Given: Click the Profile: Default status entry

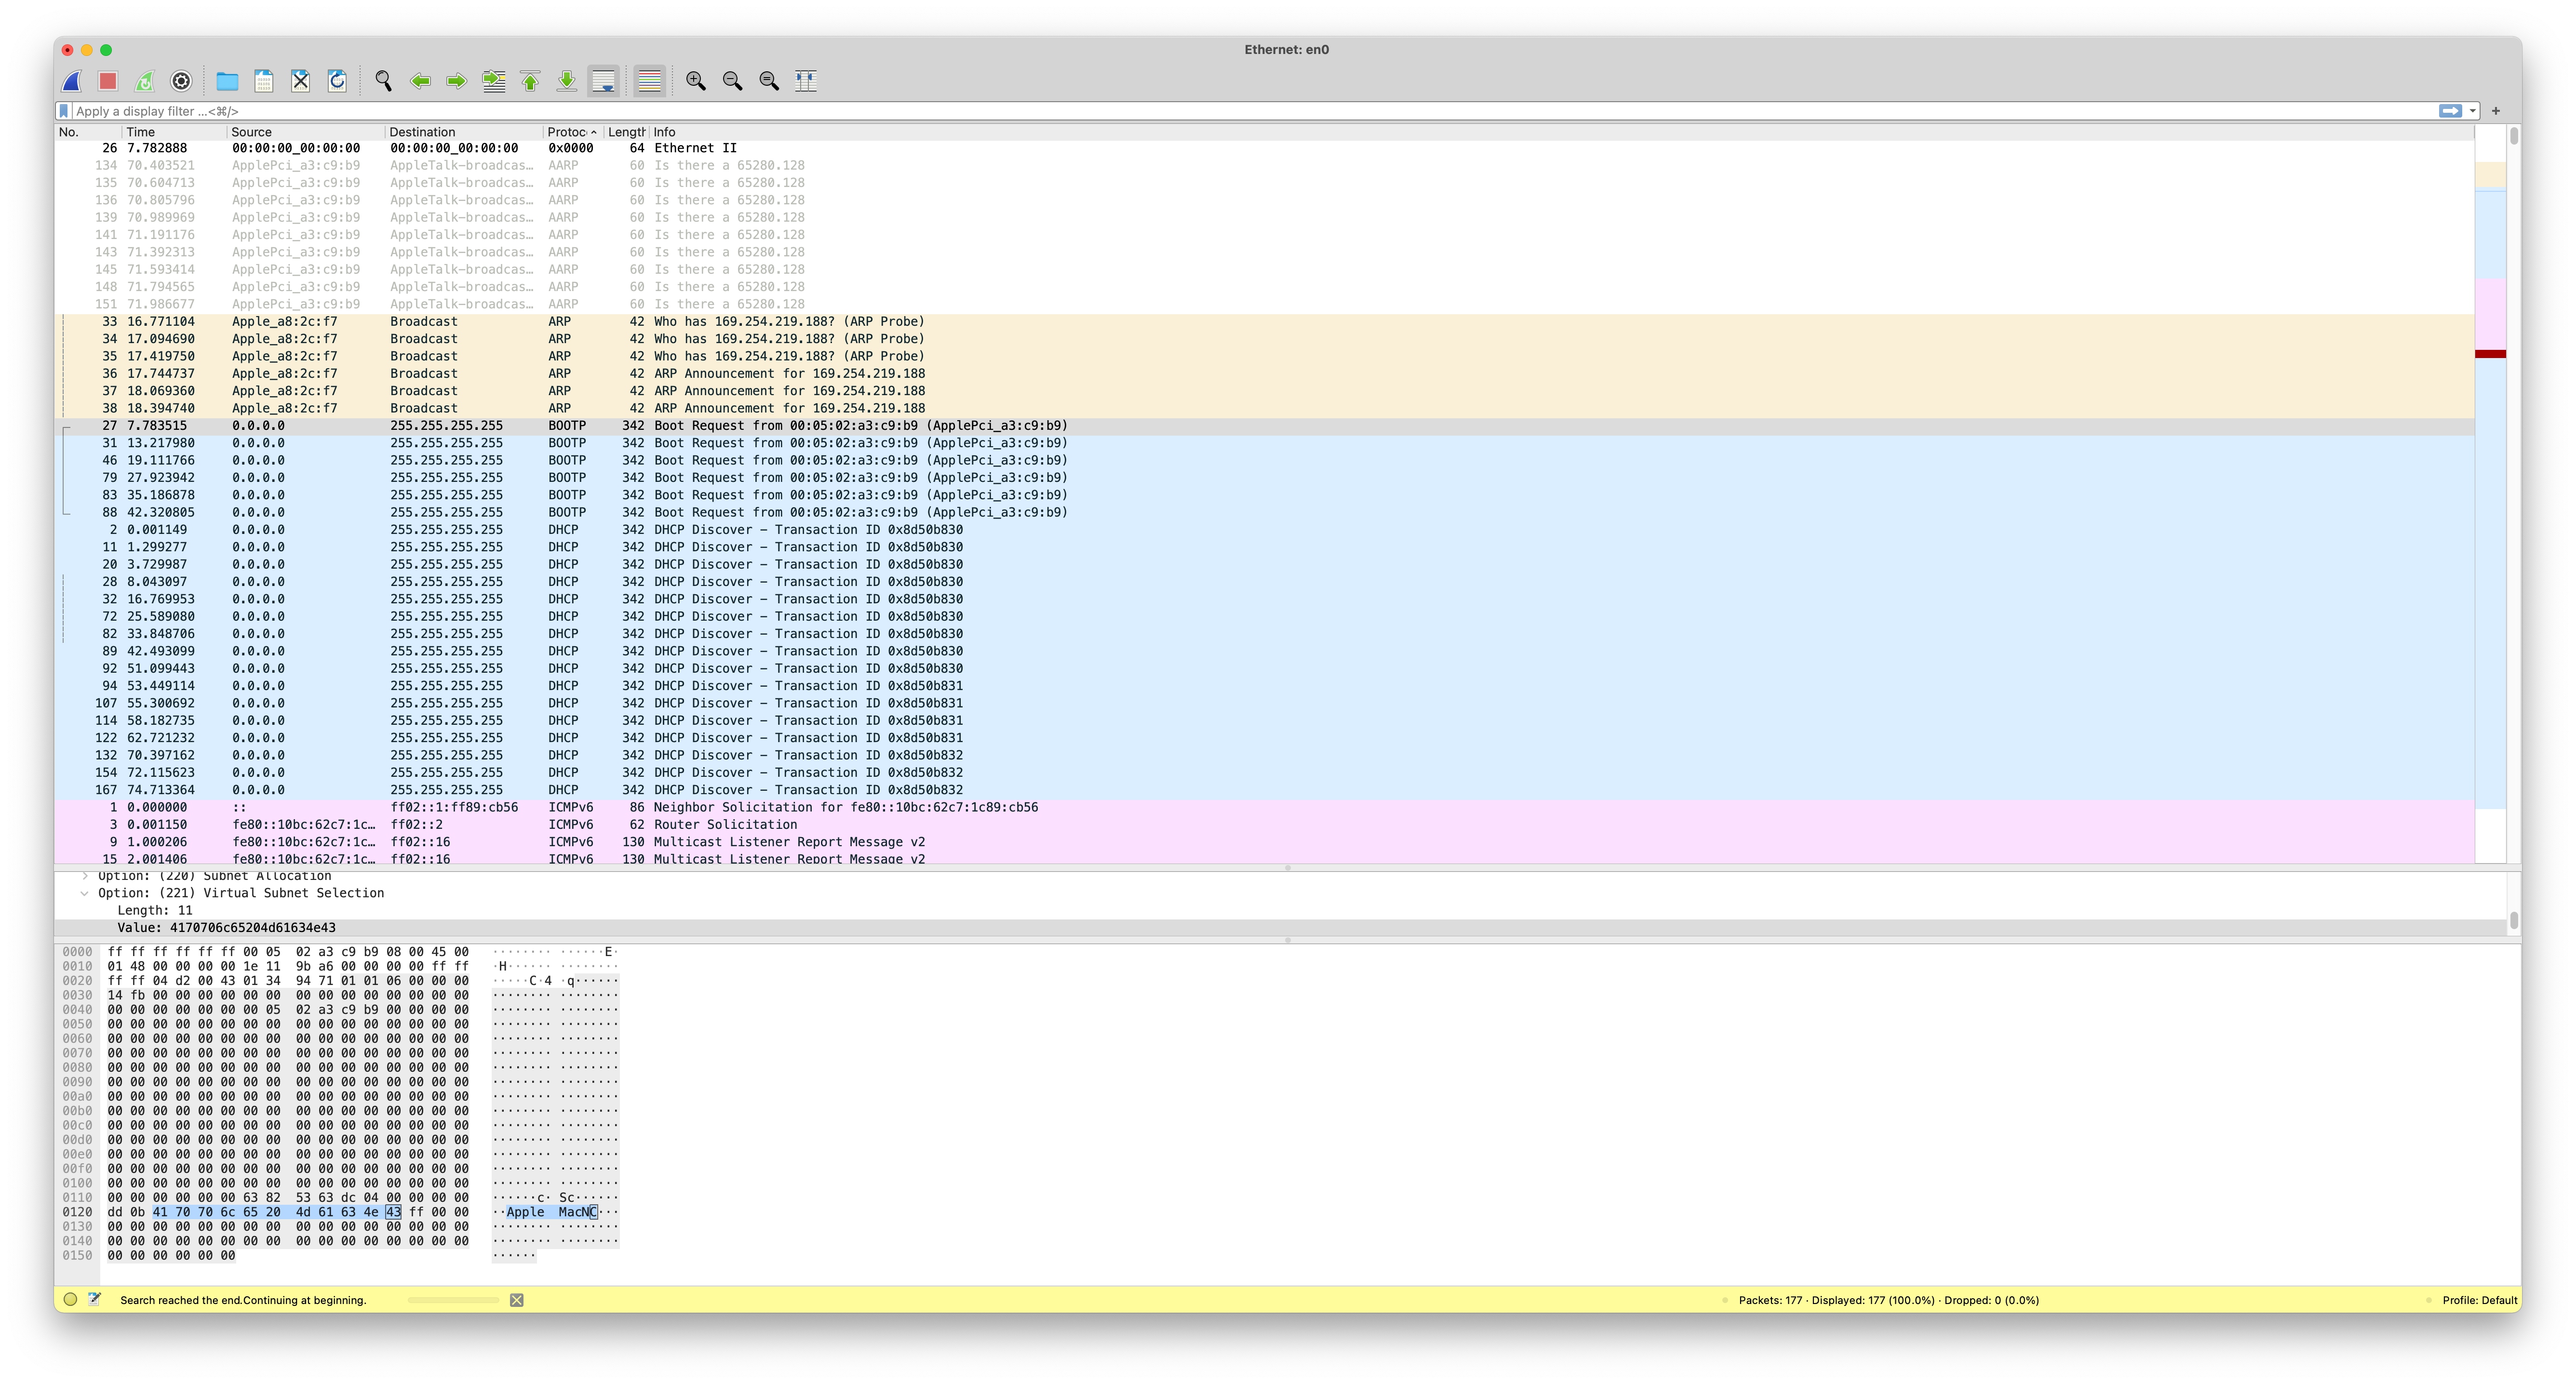Looking at the screenshot, I should (2480, 1300).
